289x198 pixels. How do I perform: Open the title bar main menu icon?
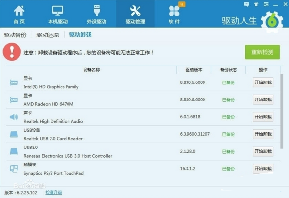coord(266,4)
